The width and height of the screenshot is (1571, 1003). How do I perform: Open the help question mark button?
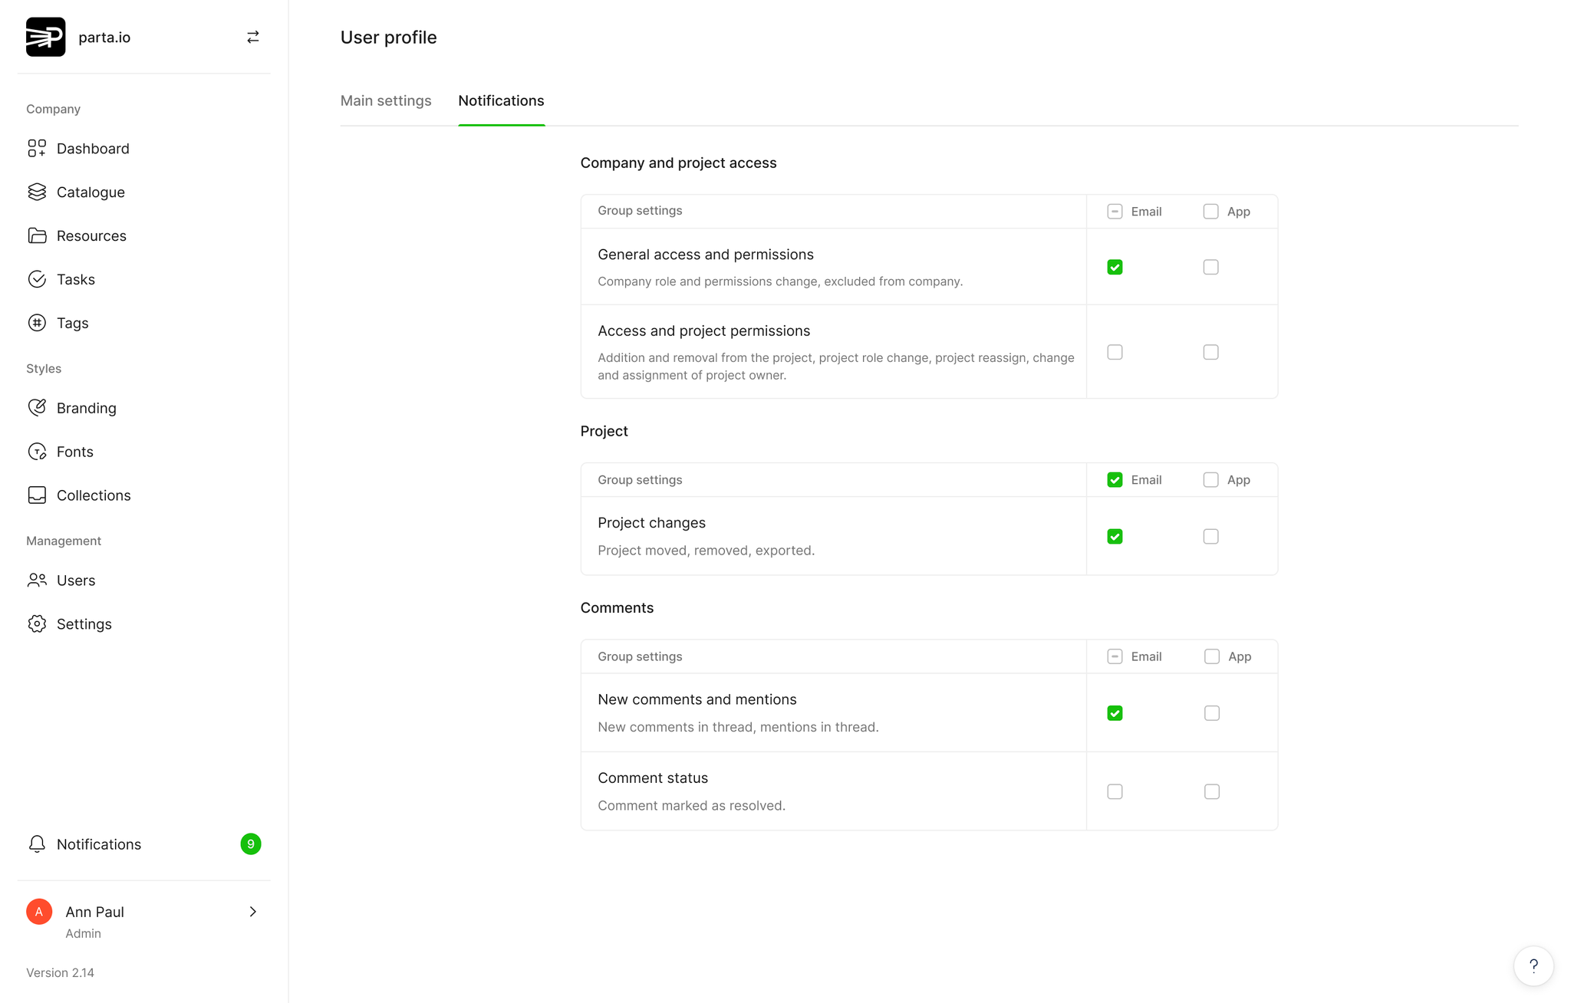pyautogui.click(x=1533, y=965)
